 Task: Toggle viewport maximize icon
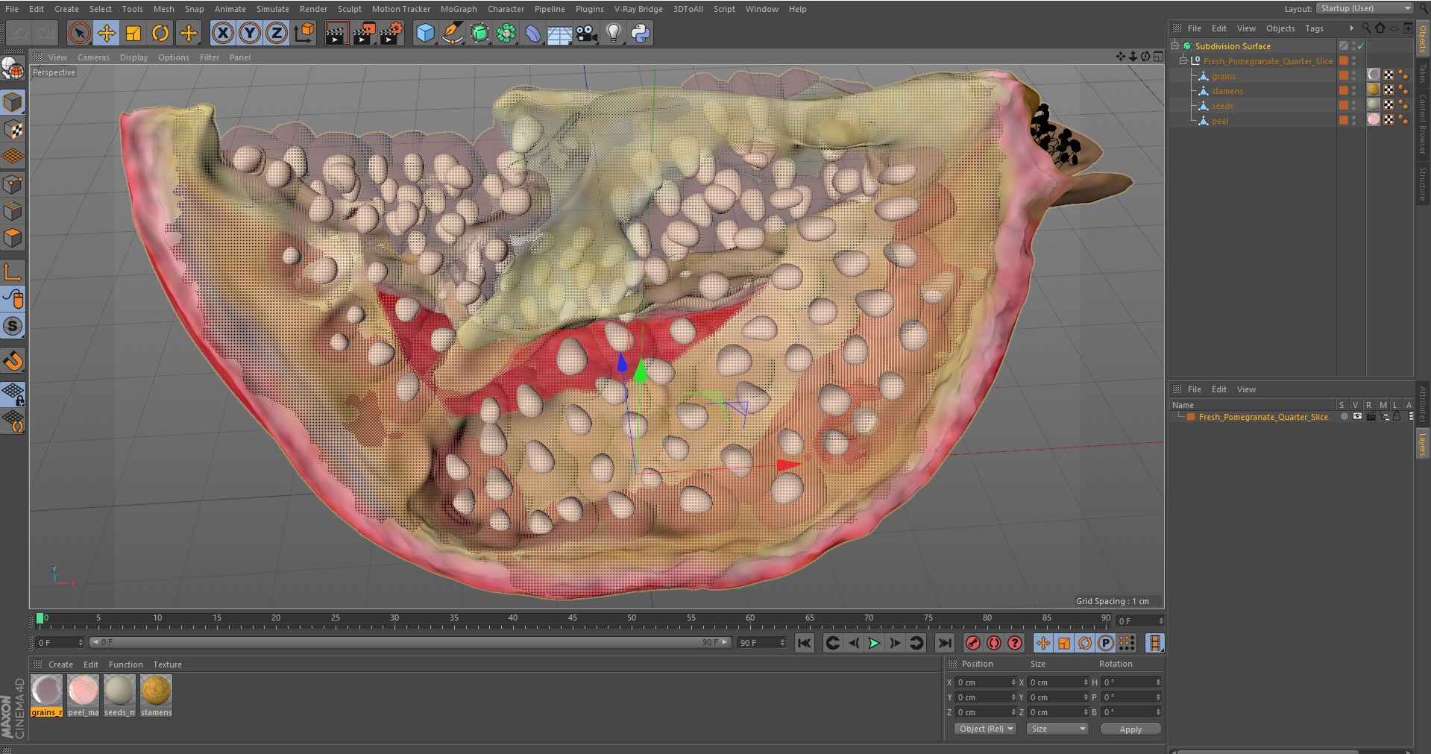(x=1158, y=57)
